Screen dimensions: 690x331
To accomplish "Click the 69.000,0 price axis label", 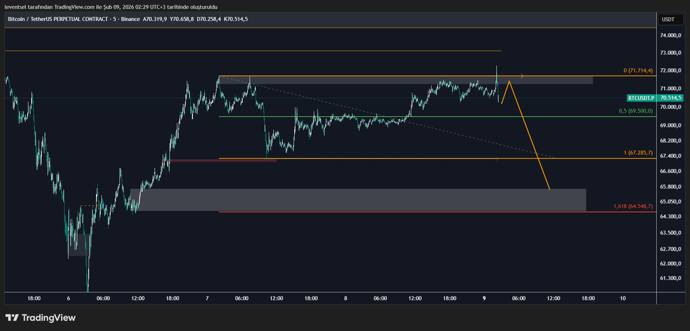I will click(670, 125).
